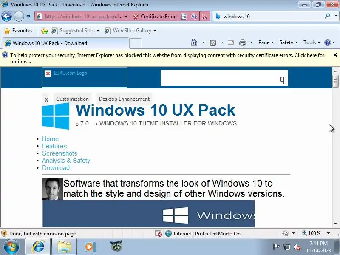Click the status bar error warning icon
This screenshot has width=340, height=255.
[x=4, y=233]
